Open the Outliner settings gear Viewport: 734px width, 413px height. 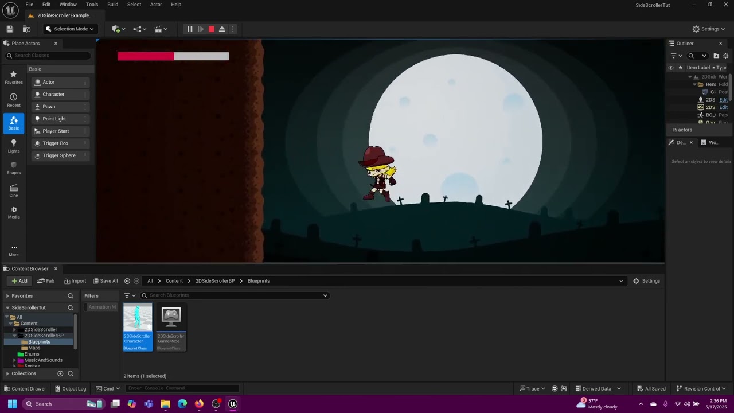pos(725,56)
